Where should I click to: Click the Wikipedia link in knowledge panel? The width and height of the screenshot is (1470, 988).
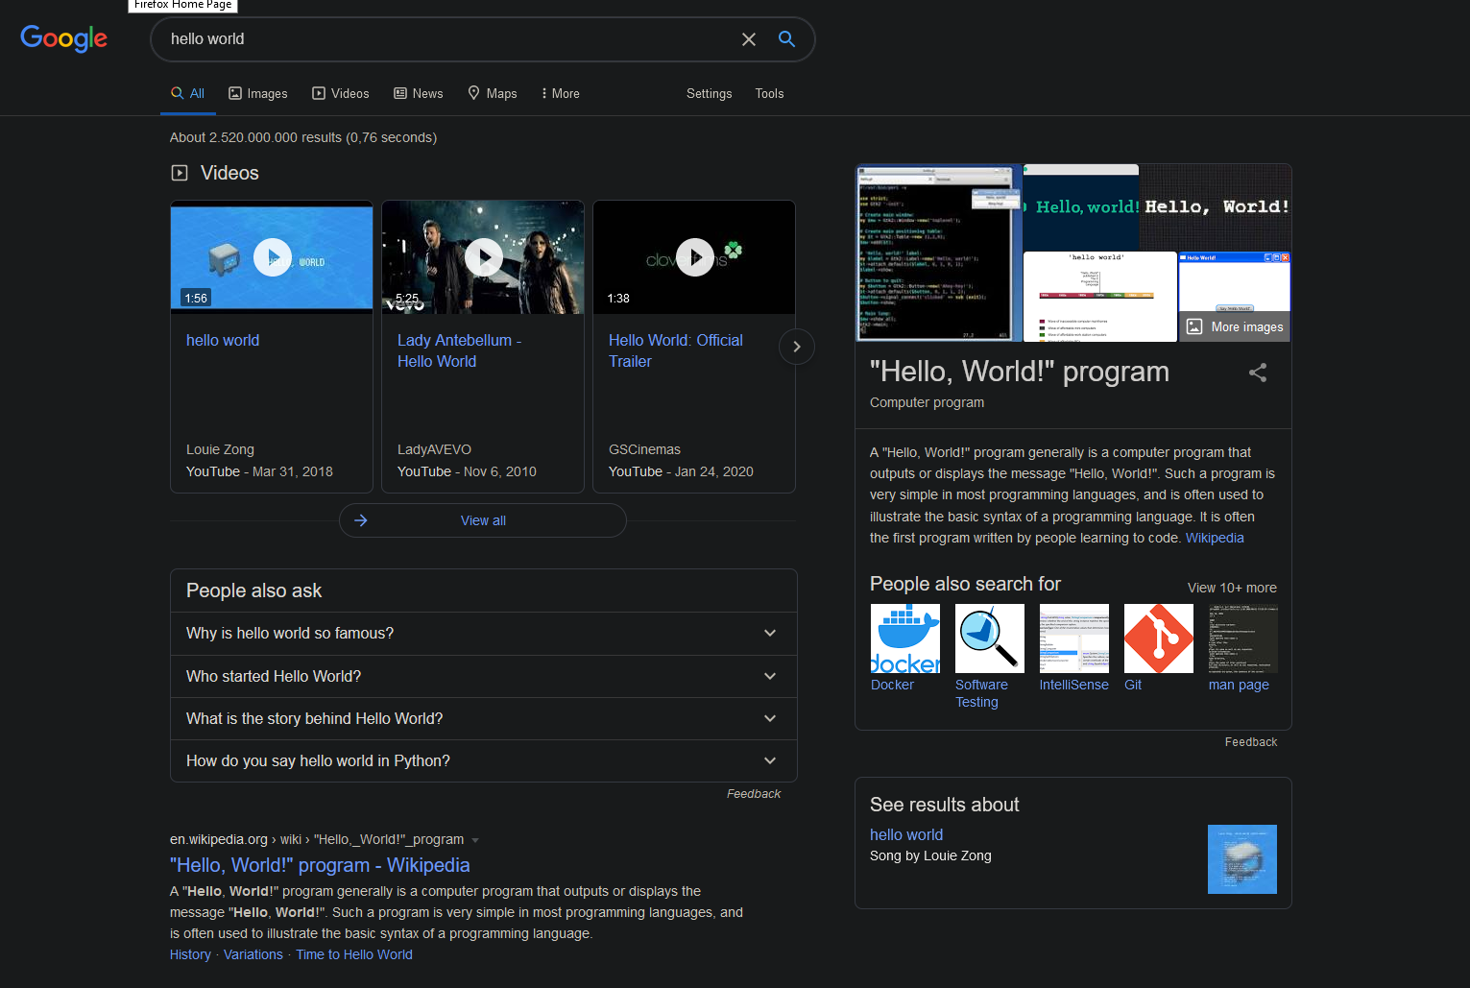(1215, 538)
